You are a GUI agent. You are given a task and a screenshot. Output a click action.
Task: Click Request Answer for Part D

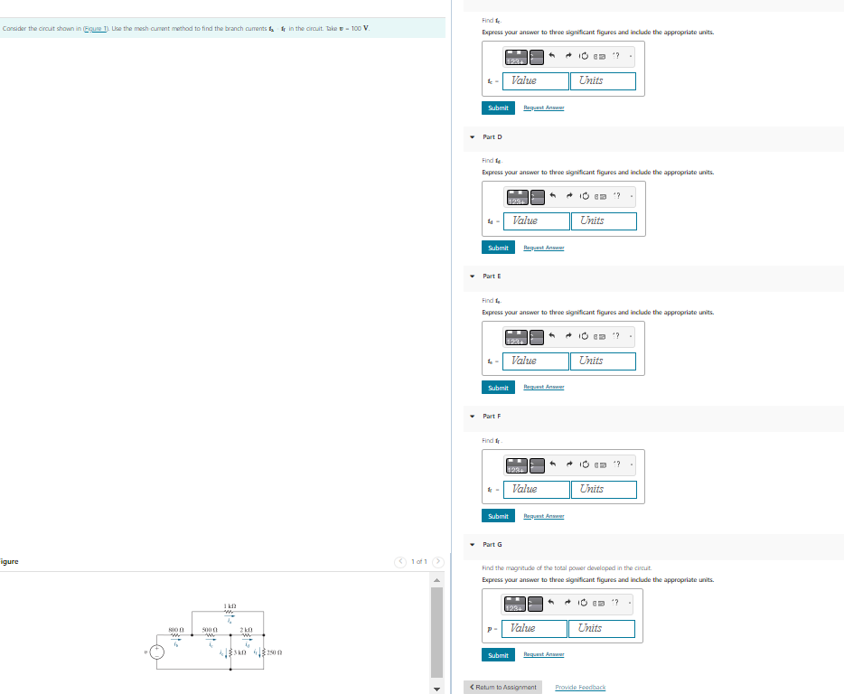(x=543, y=248)
